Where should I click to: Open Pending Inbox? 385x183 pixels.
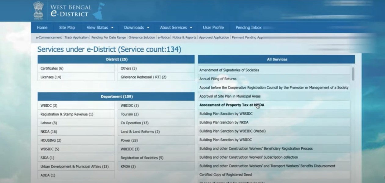click(248, 27)
